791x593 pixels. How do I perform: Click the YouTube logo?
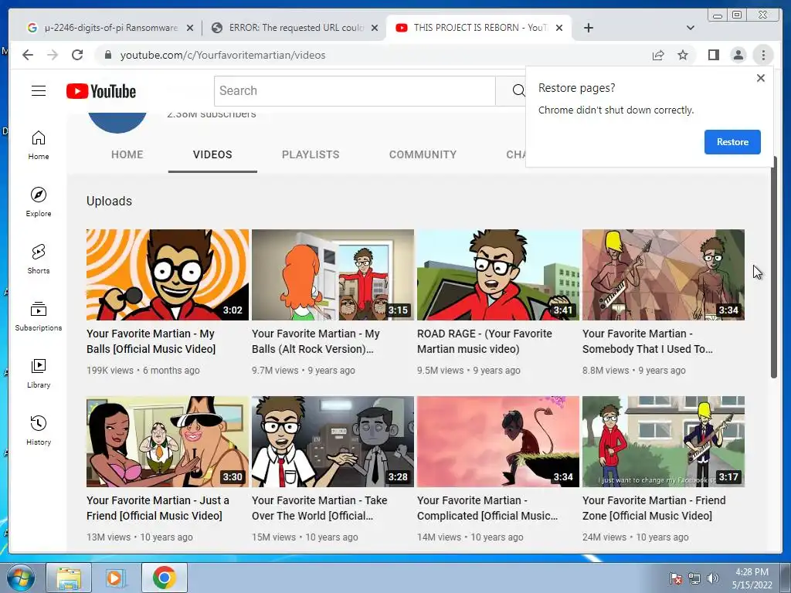click(x=101, y=91)
